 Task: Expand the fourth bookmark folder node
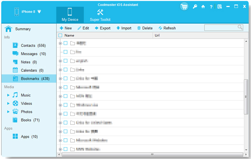tap(60, 70)
